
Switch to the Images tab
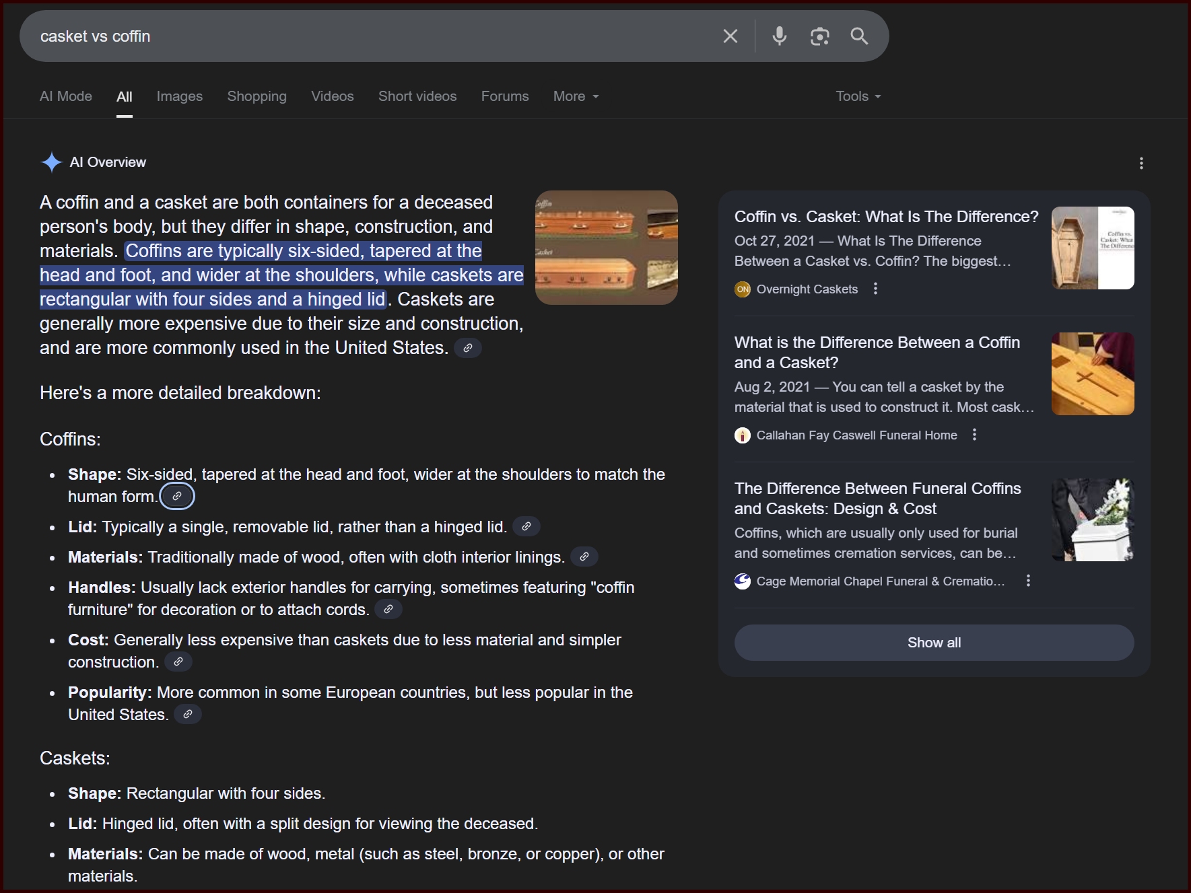pos(179,96)
